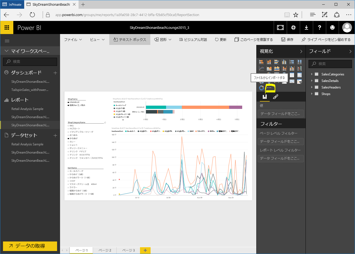Image resolution: width=355 pixels, height=254 pixels.
Task: Collapse マイ ワークスペース section
Action: 7,51
